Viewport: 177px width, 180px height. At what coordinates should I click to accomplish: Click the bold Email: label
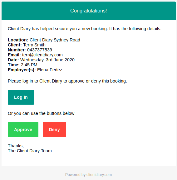tap(14, 55)
